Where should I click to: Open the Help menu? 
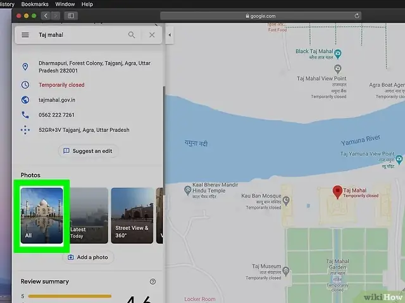[87, 4]
